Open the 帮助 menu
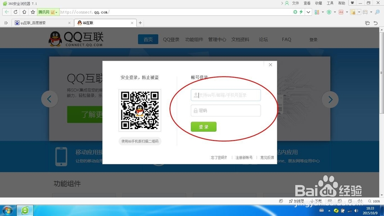384x216 pixels. tap(342, 3)
